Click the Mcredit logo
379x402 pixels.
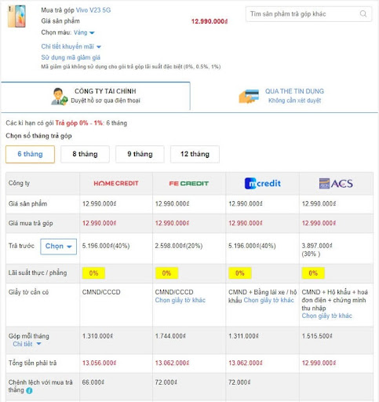pos(263,184)
